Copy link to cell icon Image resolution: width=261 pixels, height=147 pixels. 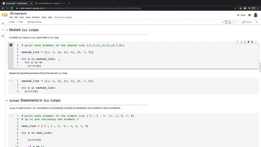(245, 42)
